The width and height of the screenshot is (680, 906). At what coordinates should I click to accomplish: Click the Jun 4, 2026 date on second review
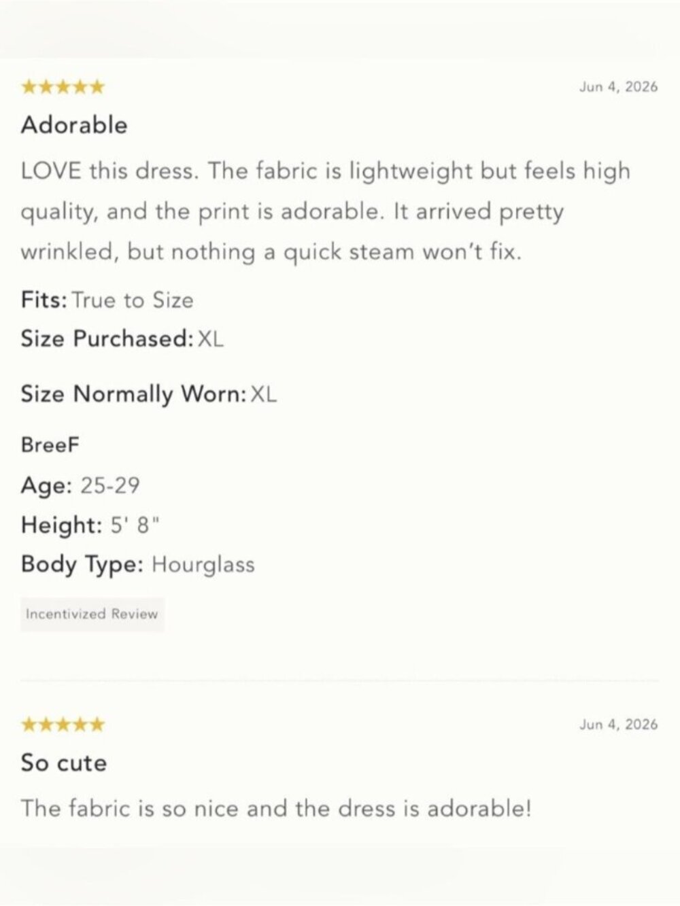(619, 724)
